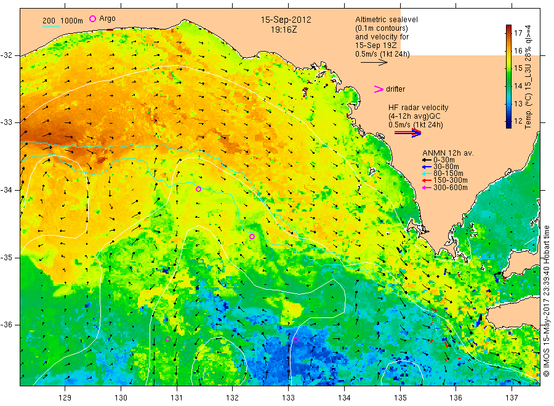The height and width of the screenshot is (406, 554).
Task: Click the 'ANMN 12h av.' legend heading
Action: click(448, 153)
